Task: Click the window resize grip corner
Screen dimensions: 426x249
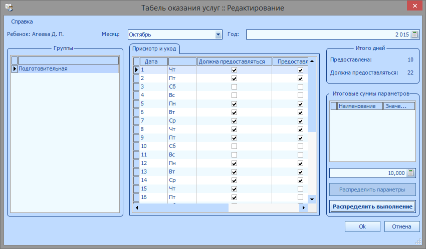Action: [418, 241]
